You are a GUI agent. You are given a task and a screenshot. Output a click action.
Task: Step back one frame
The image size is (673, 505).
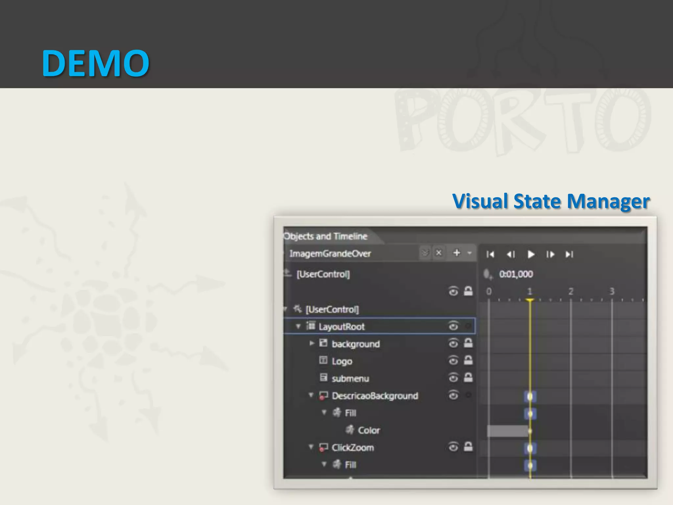pos(511,254)
